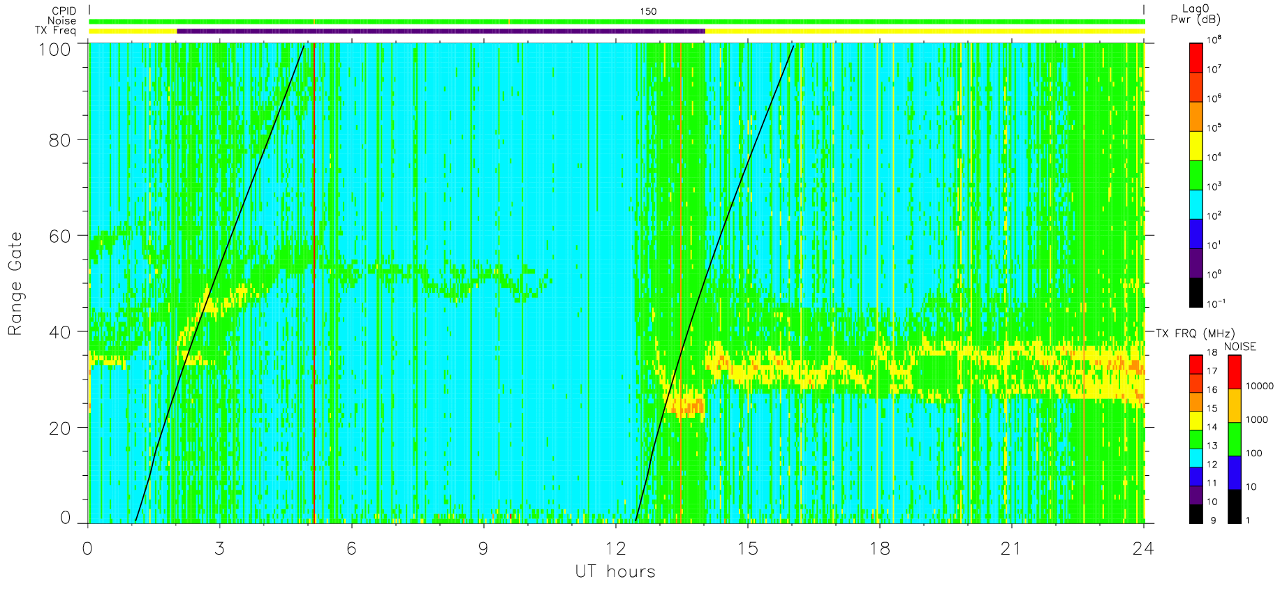Click the 'Lag0 Pwr (dB)' colorbar title
This screenshot has width=1287, height=593.
coord(1196,14)
